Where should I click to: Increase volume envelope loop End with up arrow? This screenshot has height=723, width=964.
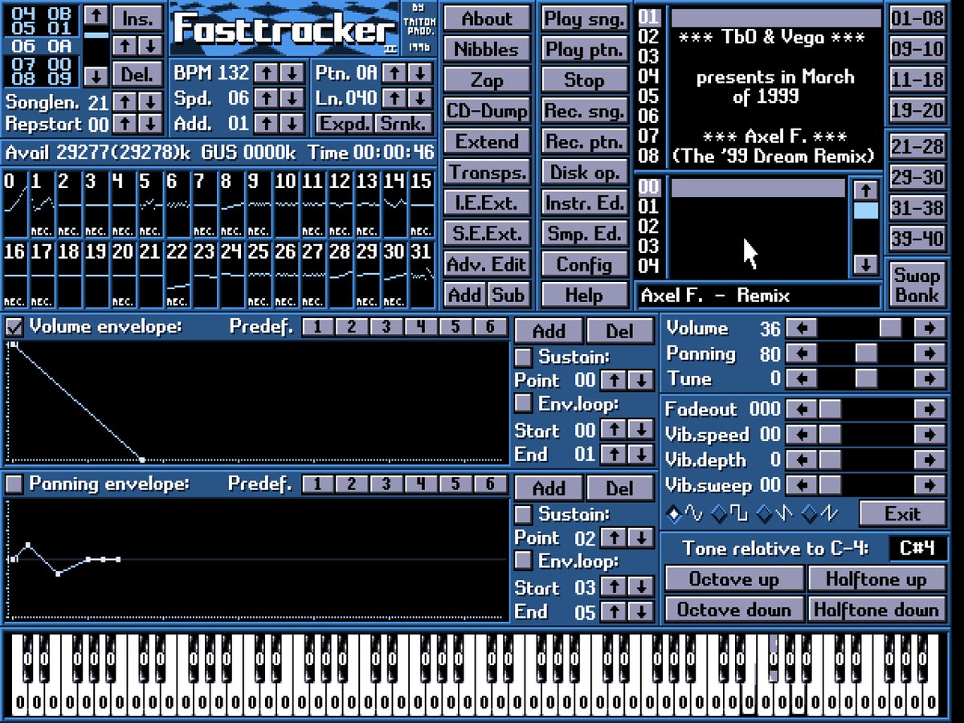click(x=614, y=454)
